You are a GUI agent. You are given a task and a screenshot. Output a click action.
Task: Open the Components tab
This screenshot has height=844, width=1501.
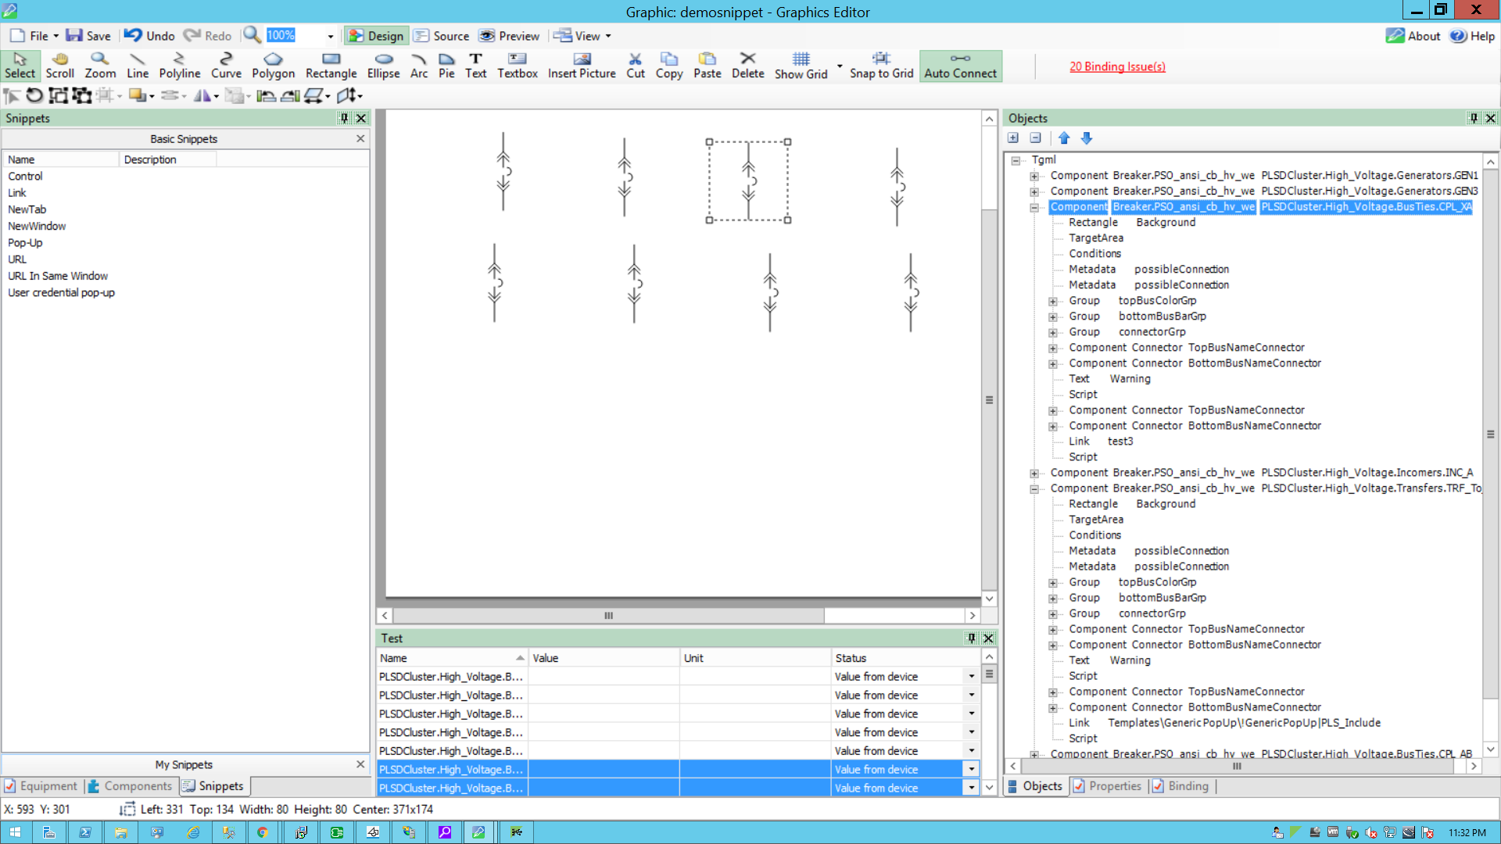click(x=129, y=786)
